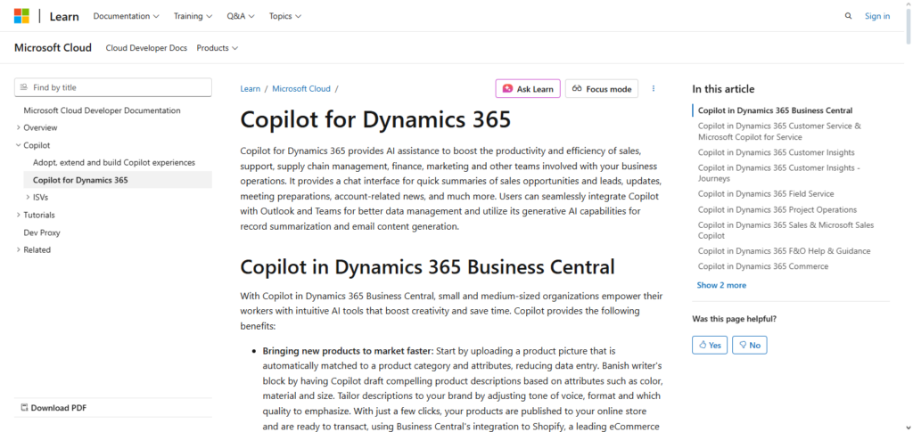913x432 pixels.
Task: Follow the Learn breadcrumb link
Action: click(251, 89)
